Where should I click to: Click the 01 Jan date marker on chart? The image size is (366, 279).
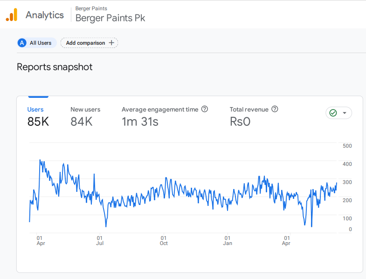click(x=228, y=240)
